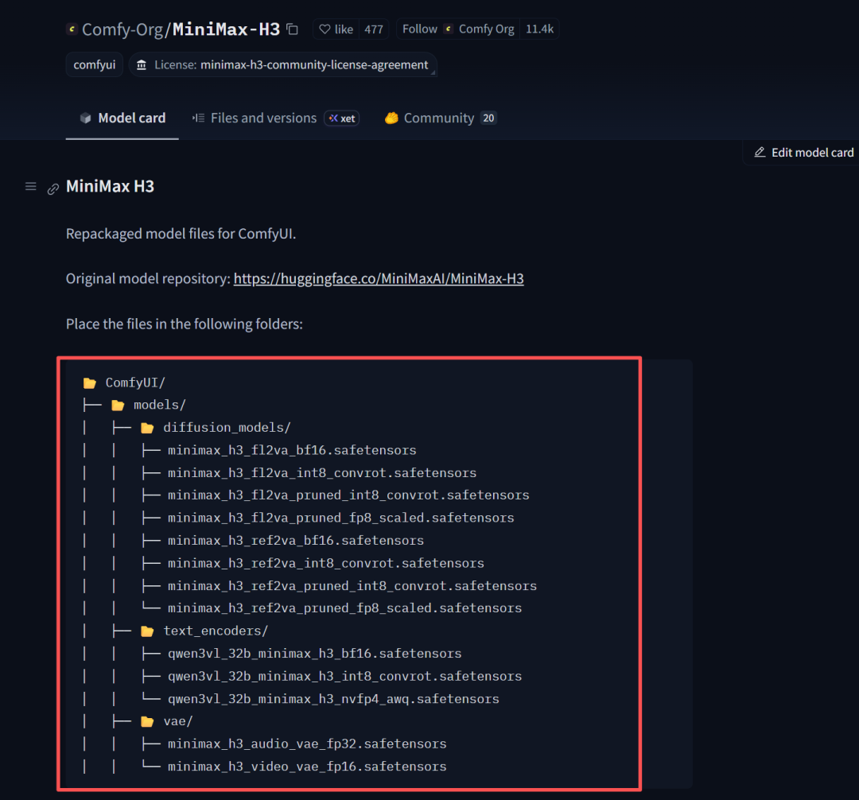Click minimax_h3_fl2va_bf16.safetensors

coord(292,451)
